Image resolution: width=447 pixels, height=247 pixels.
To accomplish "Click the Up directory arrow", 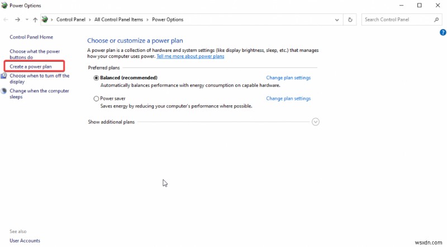I will pyautogui.click(x=35, y=20).
